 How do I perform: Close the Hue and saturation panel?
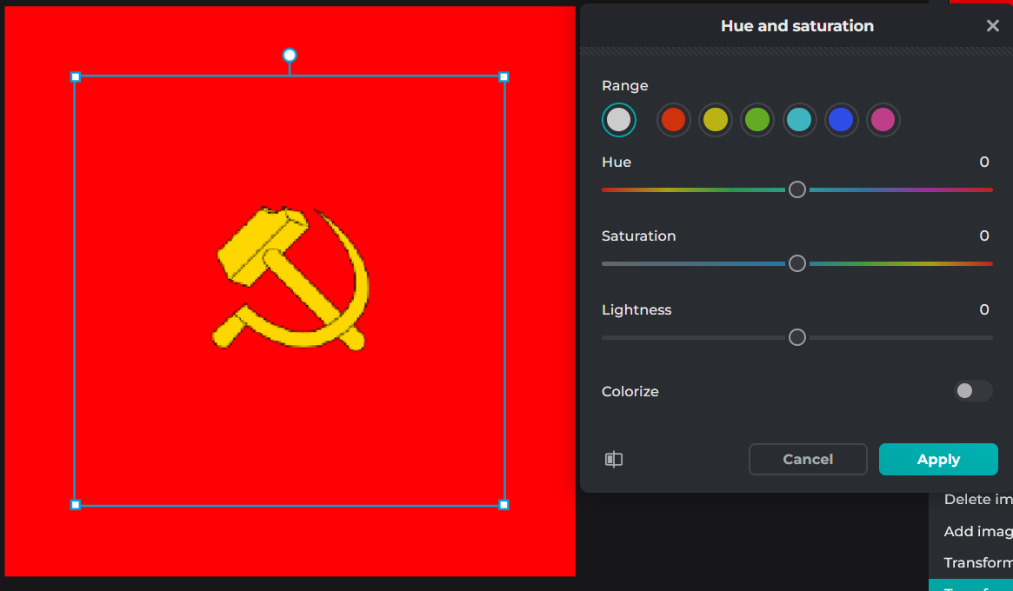[x=992, y=26]
